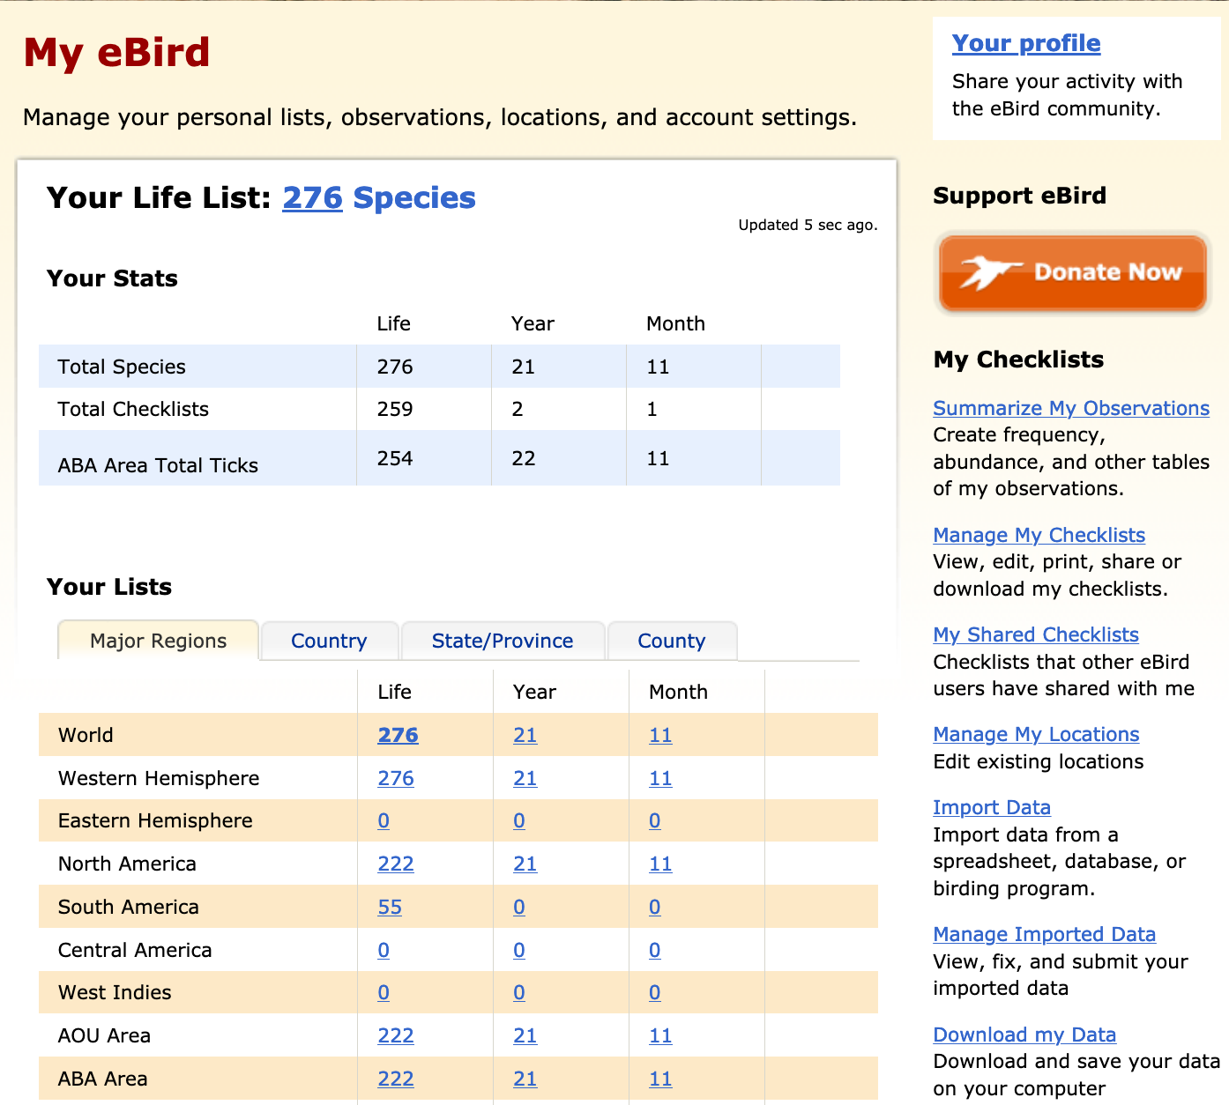This screenshot has width=1229, height=1105.
Task: Open ABA Area month count 11
Action: tap(660, 1079)
